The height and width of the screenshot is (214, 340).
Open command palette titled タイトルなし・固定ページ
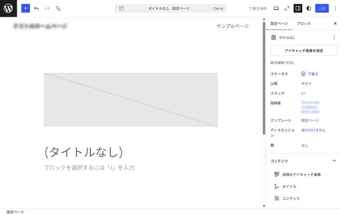[170, 9]
